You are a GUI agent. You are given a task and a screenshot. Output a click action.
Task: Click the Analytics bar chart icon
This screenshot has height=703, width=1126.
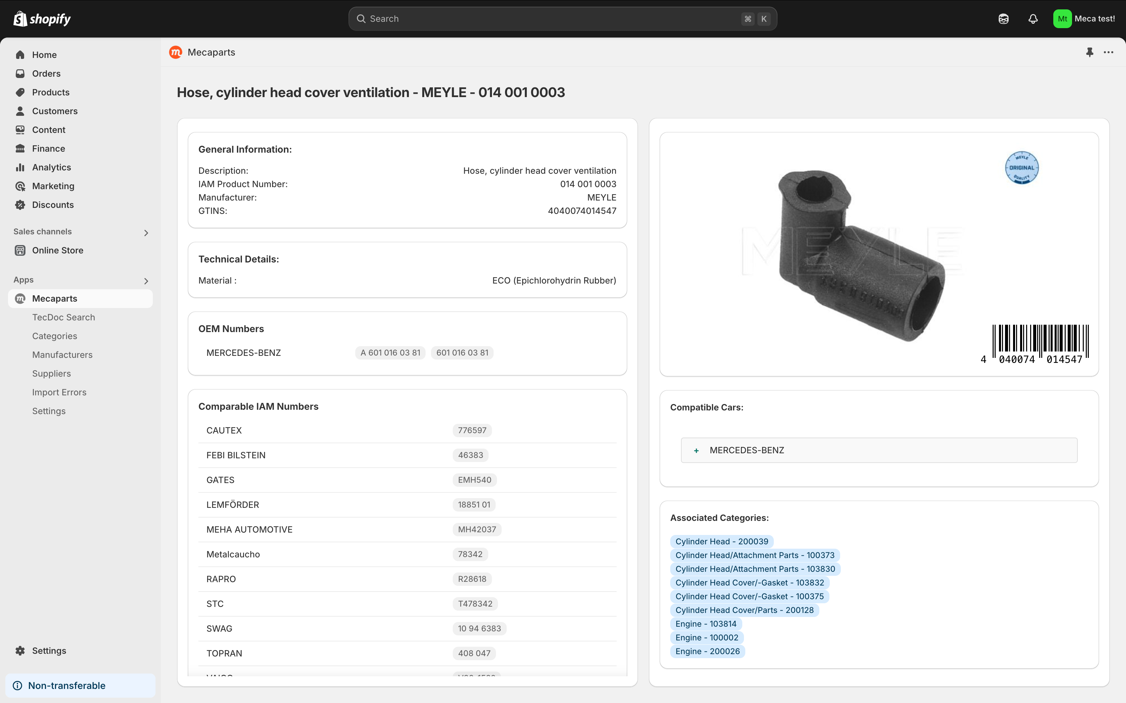[20, 167]
